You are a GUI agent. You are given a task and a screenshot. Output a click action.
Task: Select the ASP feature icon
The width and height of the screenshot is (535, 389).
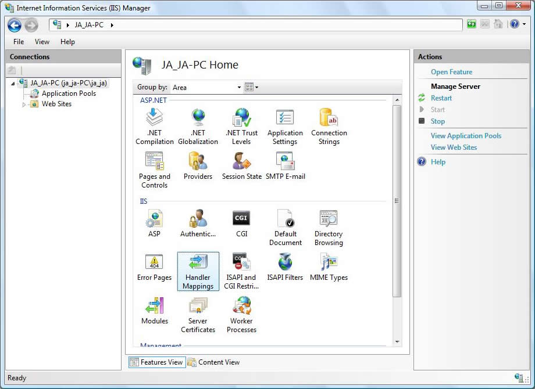coord(154,223)
